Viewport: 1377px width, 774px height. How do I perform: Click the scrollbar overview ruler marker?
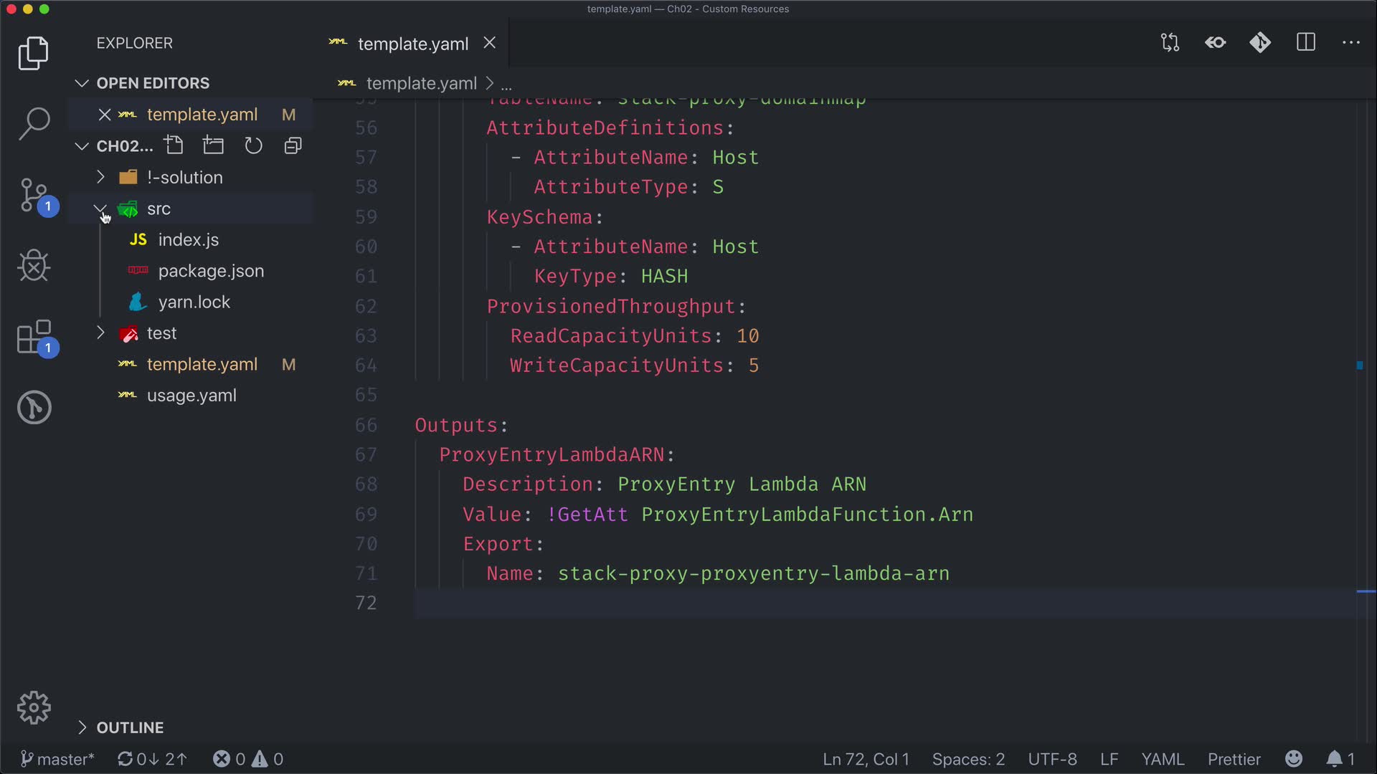coord(1359,365)
